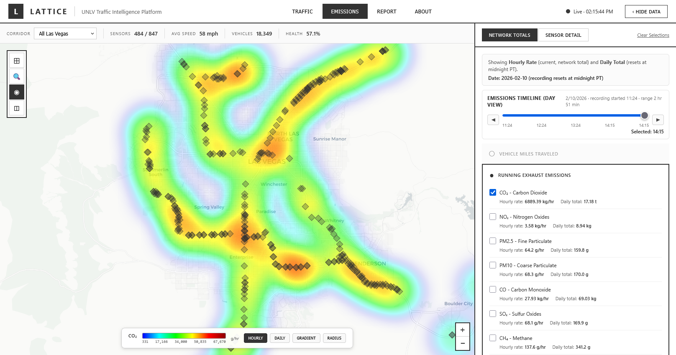Click the emissions timeline slider handle
Image resolution: width=676 pixels, height=355 pixels.
645,115
